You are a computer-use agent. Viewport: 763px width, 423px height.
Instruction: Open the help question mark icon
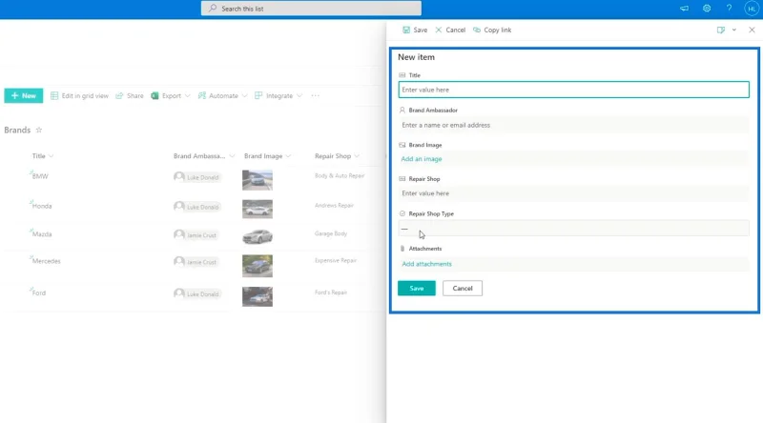[729, 9]
